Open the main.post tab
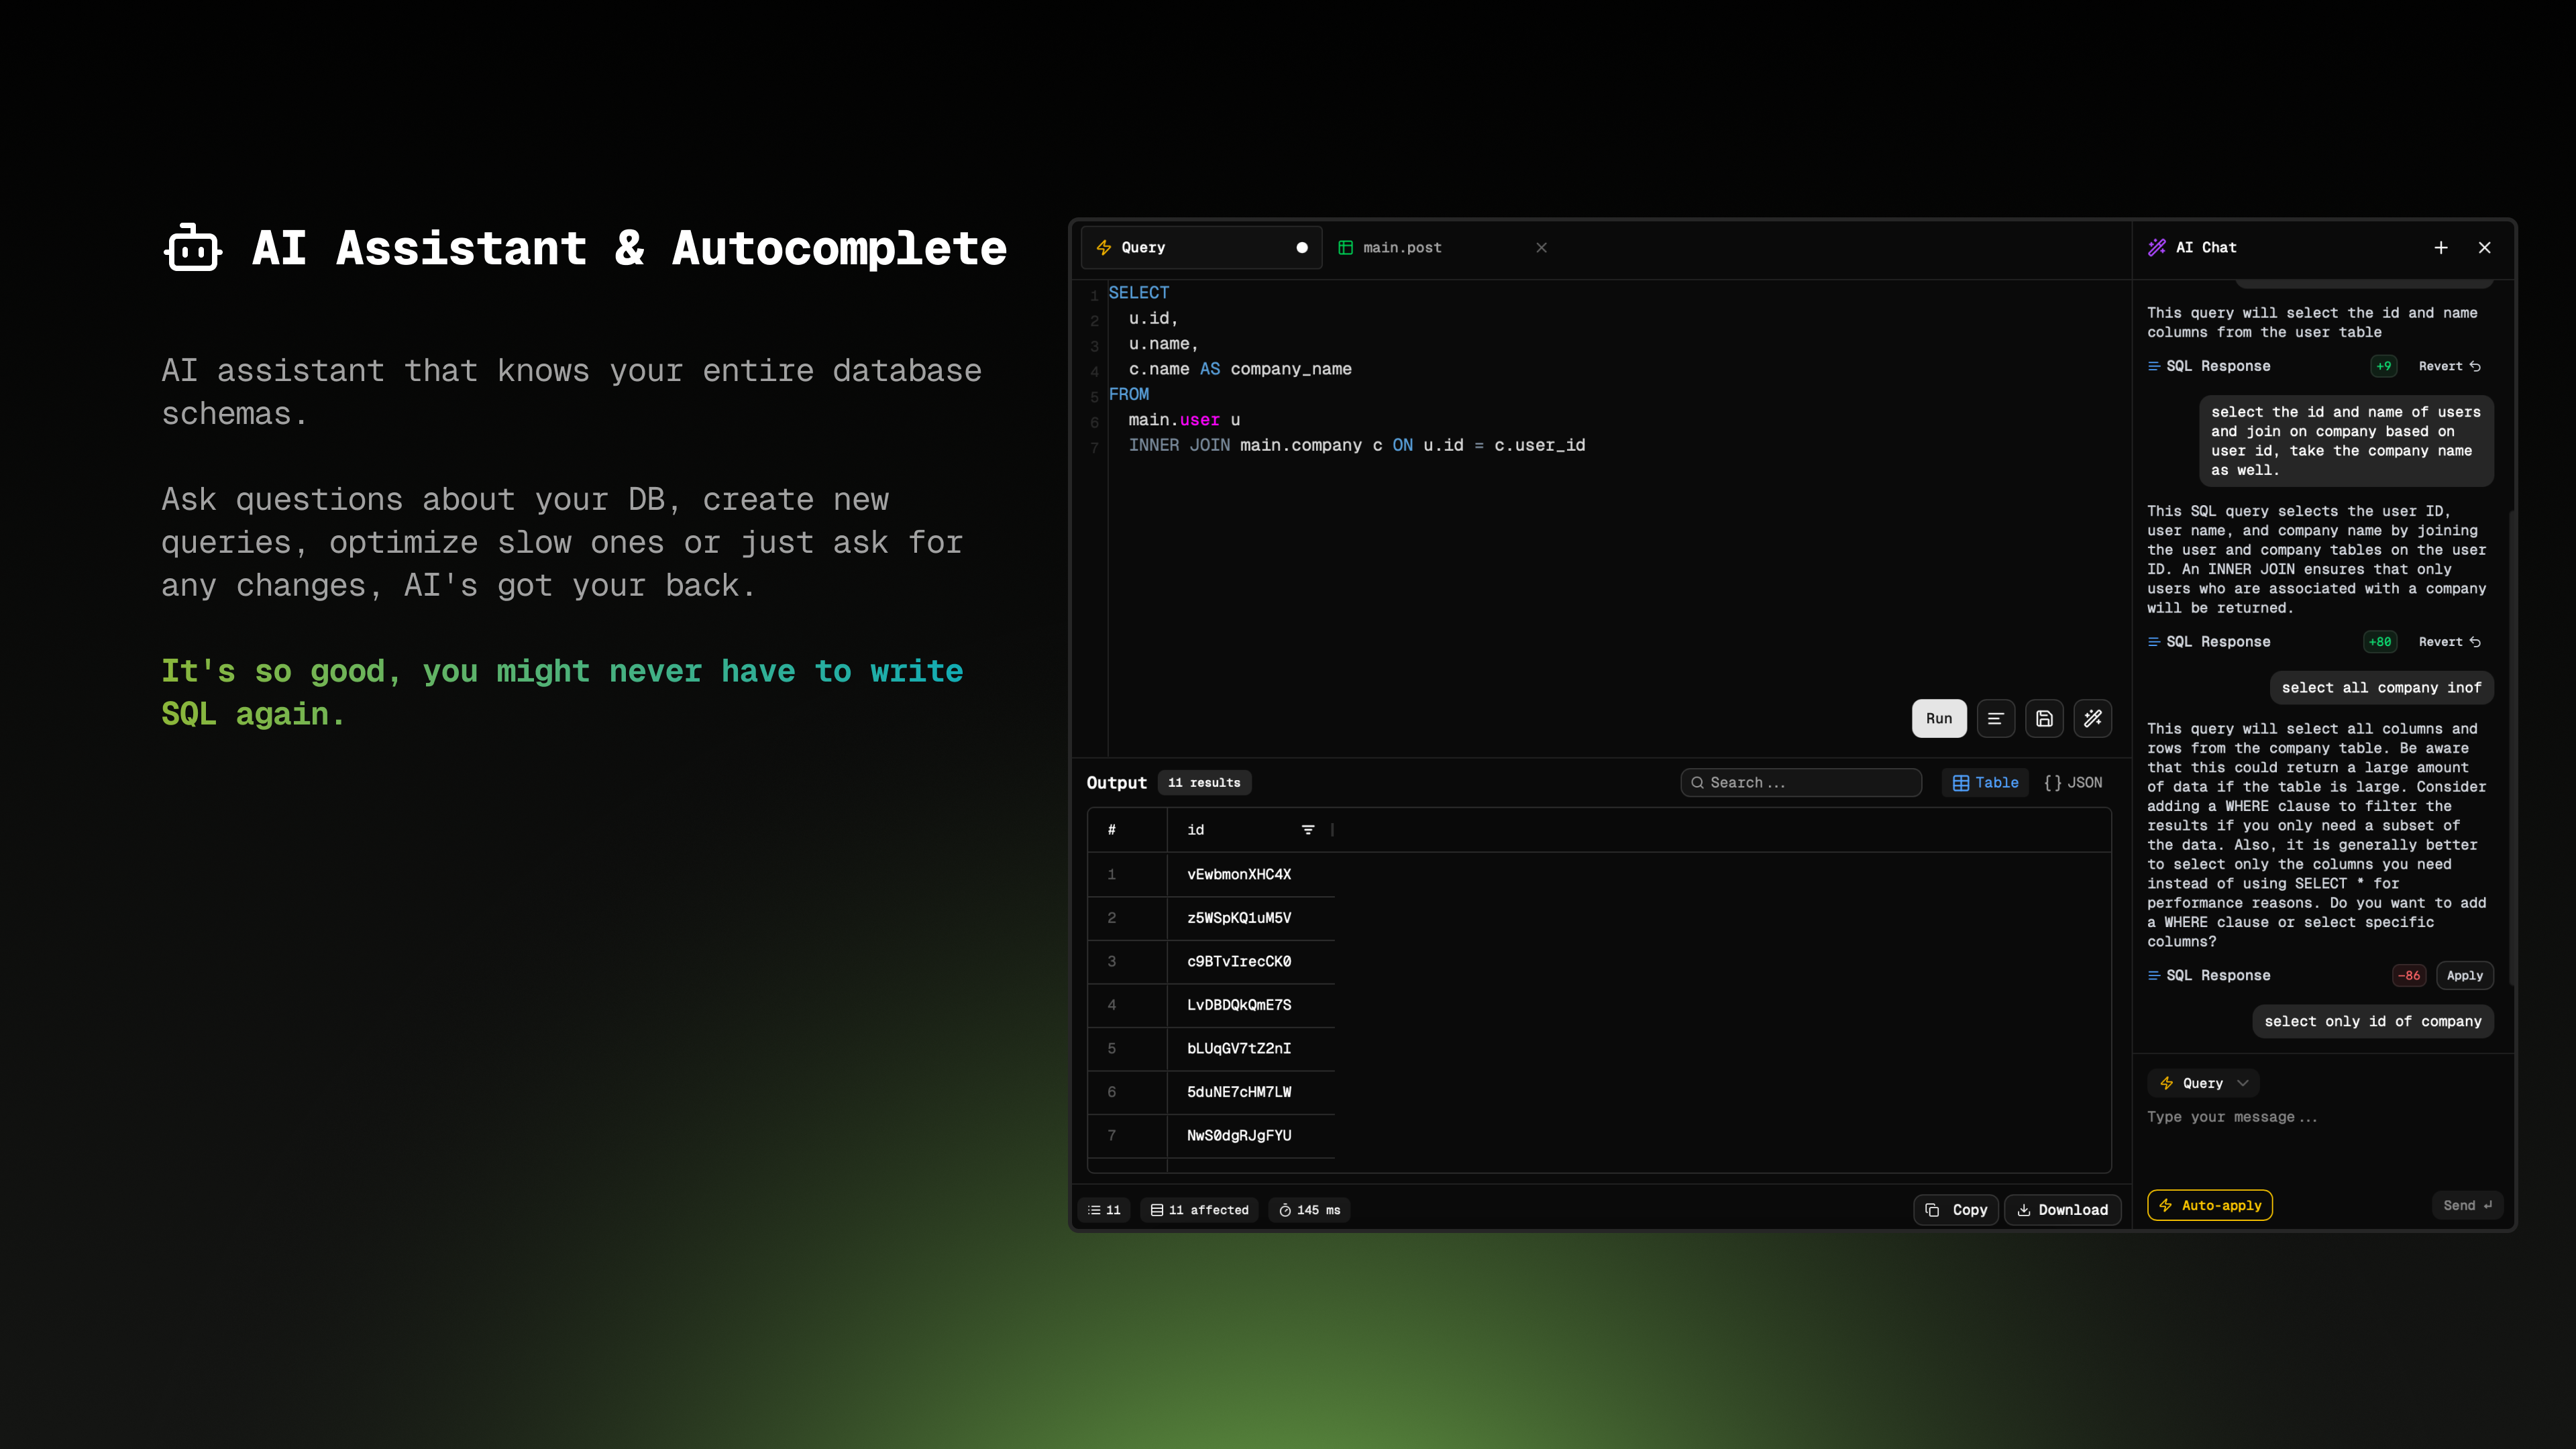This screenshot has width=2576, height=1449. (1402, 247)
